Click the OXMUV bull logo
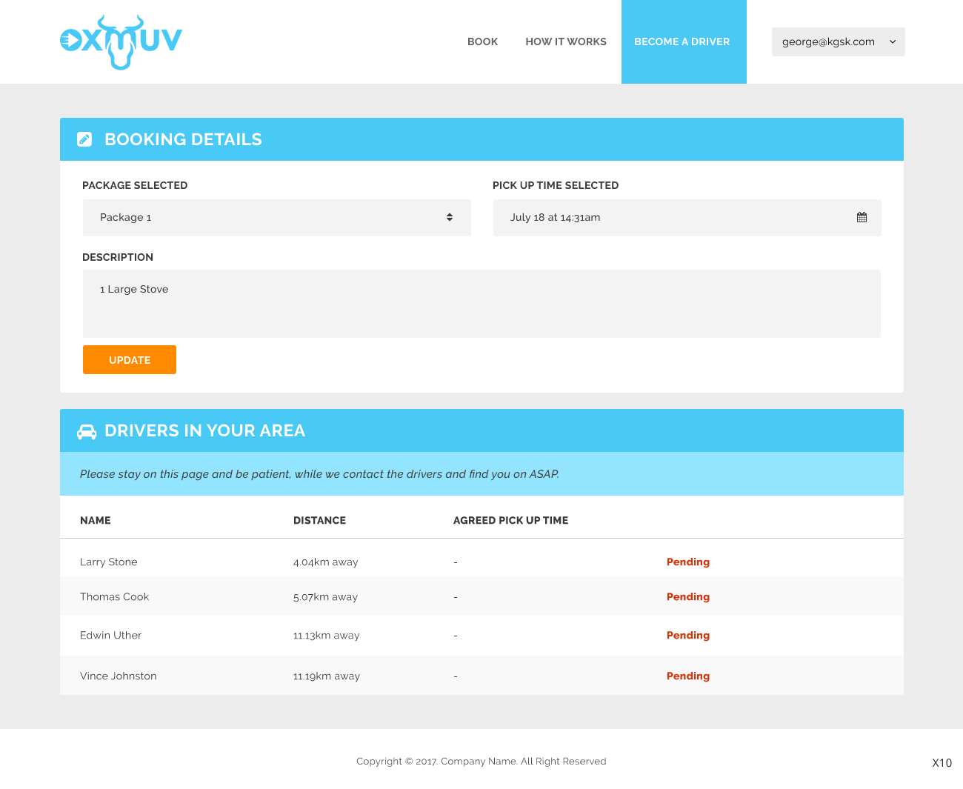963x789 pixels. (121, 42)
